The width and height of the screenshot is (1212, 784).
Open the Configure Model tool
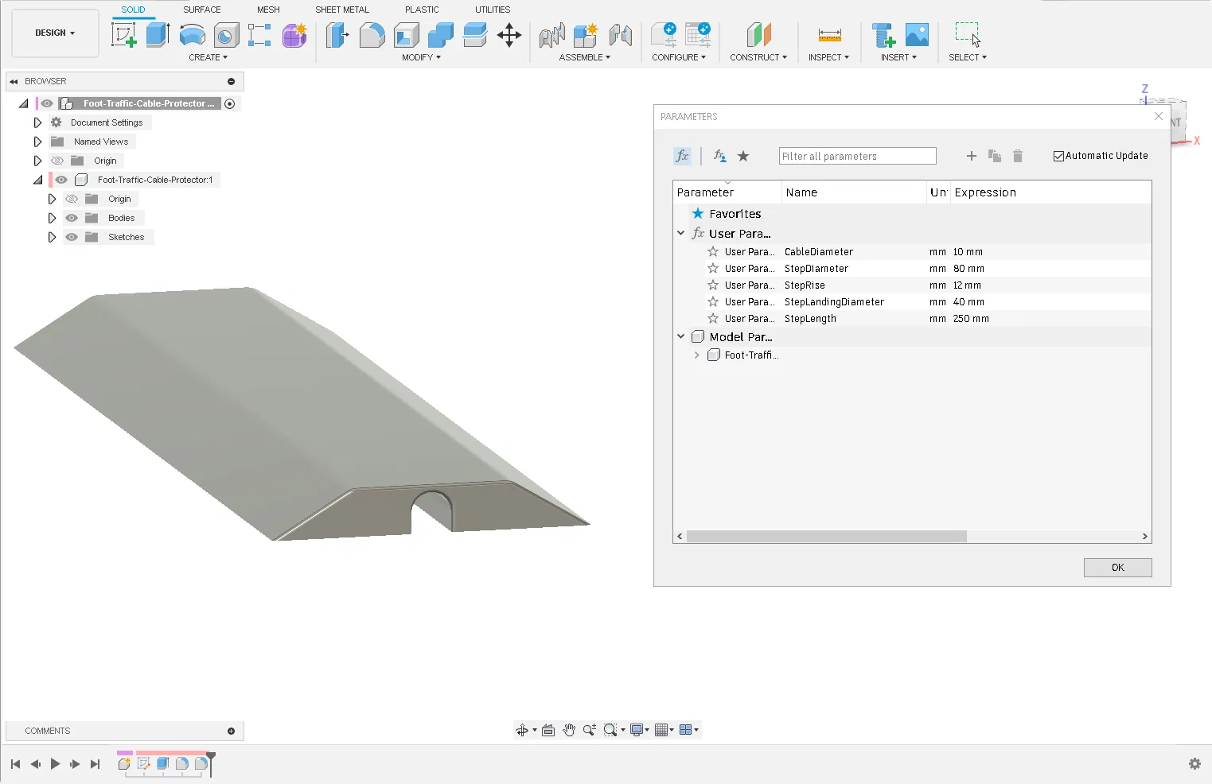pos(663,35)
